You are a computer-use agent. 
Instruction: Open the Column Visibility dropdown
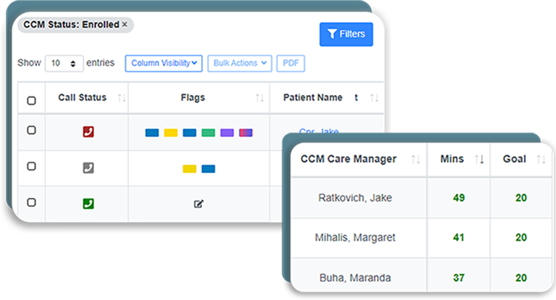point(163,63)
